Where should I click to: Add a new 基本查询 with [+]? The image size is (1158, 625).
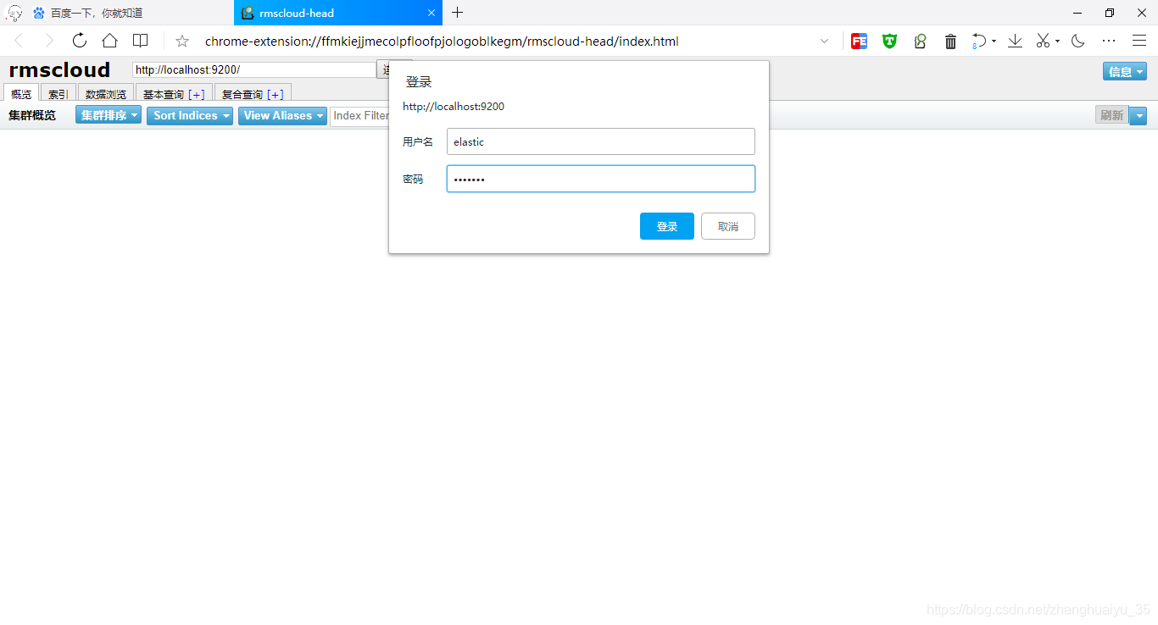[197, 95]
